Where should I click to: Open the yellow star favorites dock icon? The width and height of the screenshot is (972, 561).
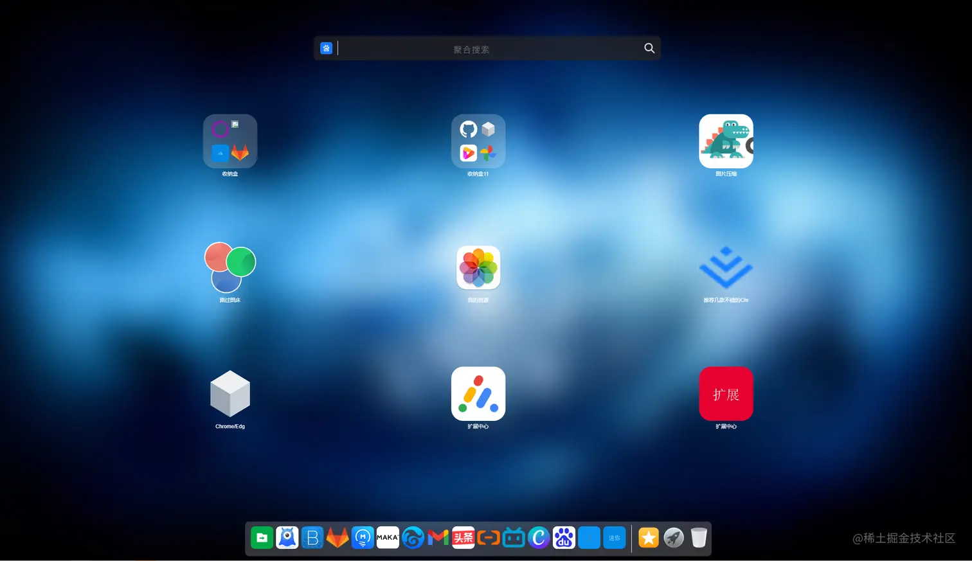[649, 538]
